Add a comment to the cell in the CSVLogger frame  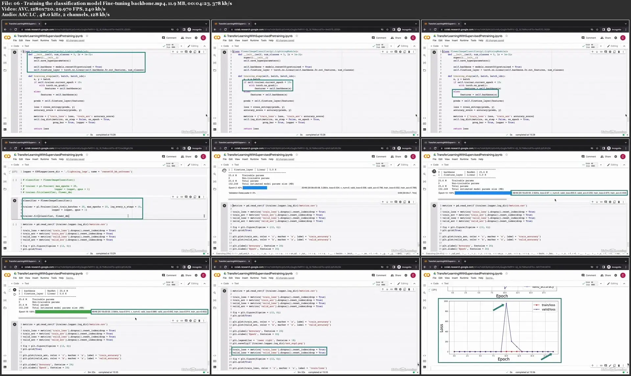[x=186, y=197]
